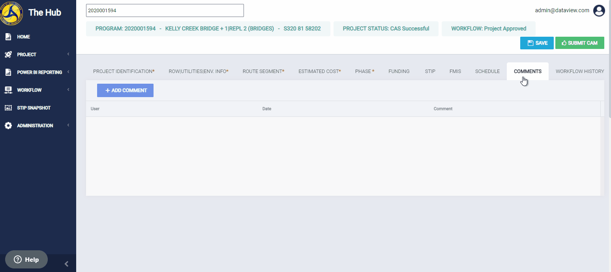Screen dimensions: 611x272
Task: Click the Add Comment button
Action: point(125,90)
